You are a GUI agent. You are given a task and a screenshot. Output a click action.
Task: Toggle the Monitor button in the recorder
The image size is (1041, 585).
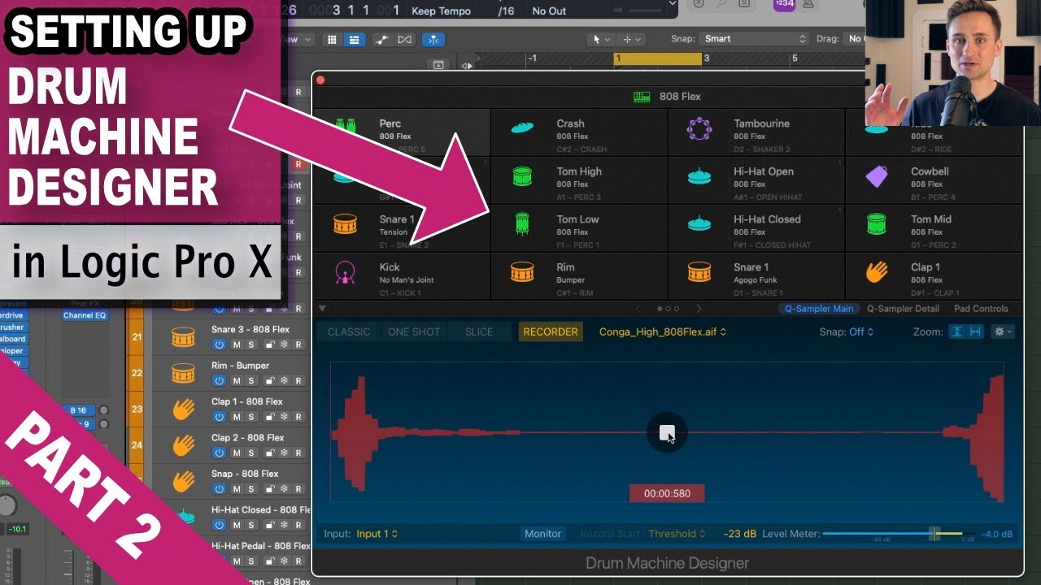pyautogui.click(x=542, y=534)
